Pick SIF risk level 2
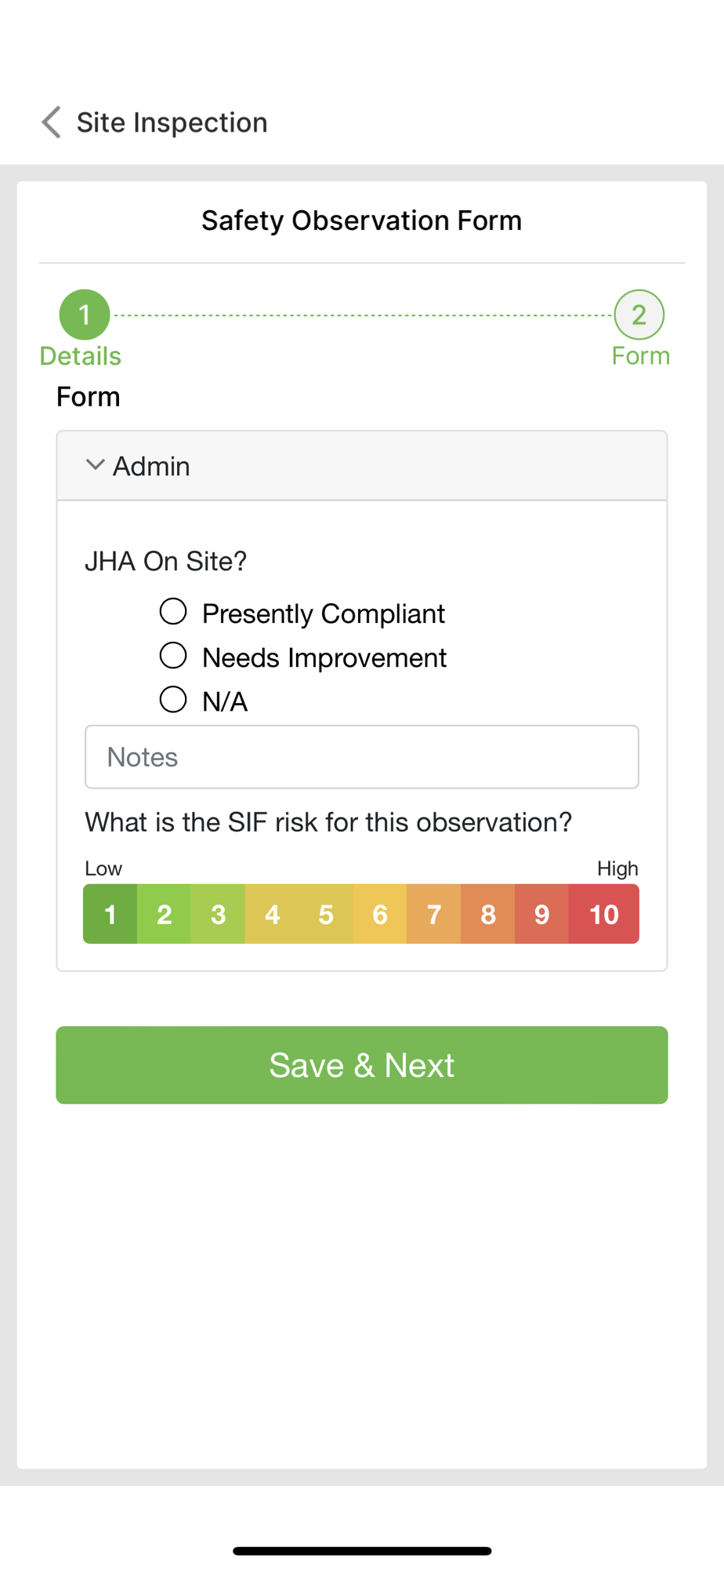The width and height of the screenshot is (724, 1569). [x=164, y=914]
